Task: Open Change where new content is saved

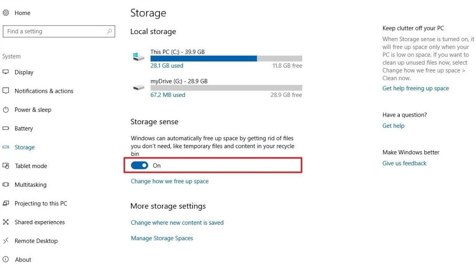Action: point(177,223)
